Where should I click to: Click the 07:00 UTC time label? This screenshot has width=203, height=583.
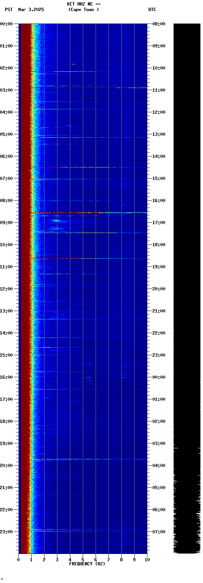(159, 532)
